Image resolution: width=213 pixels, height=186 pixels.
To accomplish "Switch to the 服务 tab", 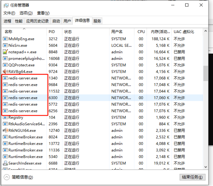I will coord(97,21).
